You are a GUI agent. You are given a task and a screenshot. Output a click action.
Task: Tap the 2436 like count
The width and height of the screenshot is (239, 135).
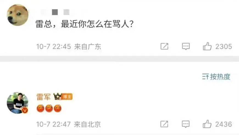click(224, 124)
